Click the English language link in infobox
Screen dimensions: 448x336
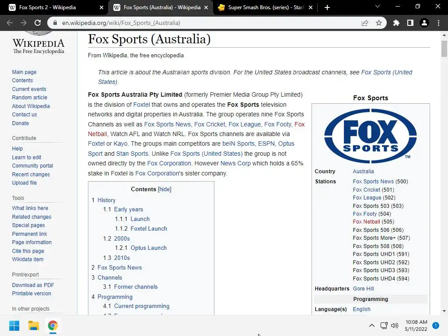[361, 309]
